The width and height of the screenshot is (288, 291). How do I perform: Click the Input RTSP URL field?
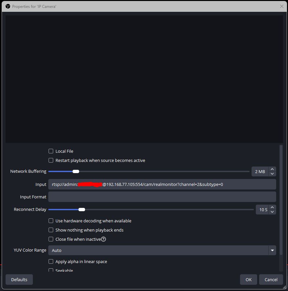point(162,184)
